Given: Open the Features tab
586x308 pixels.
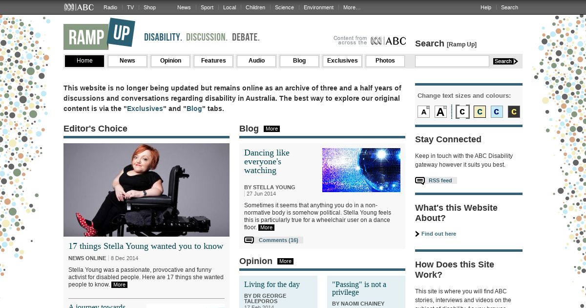Looking at the screenshot, I should pos(213,61).
